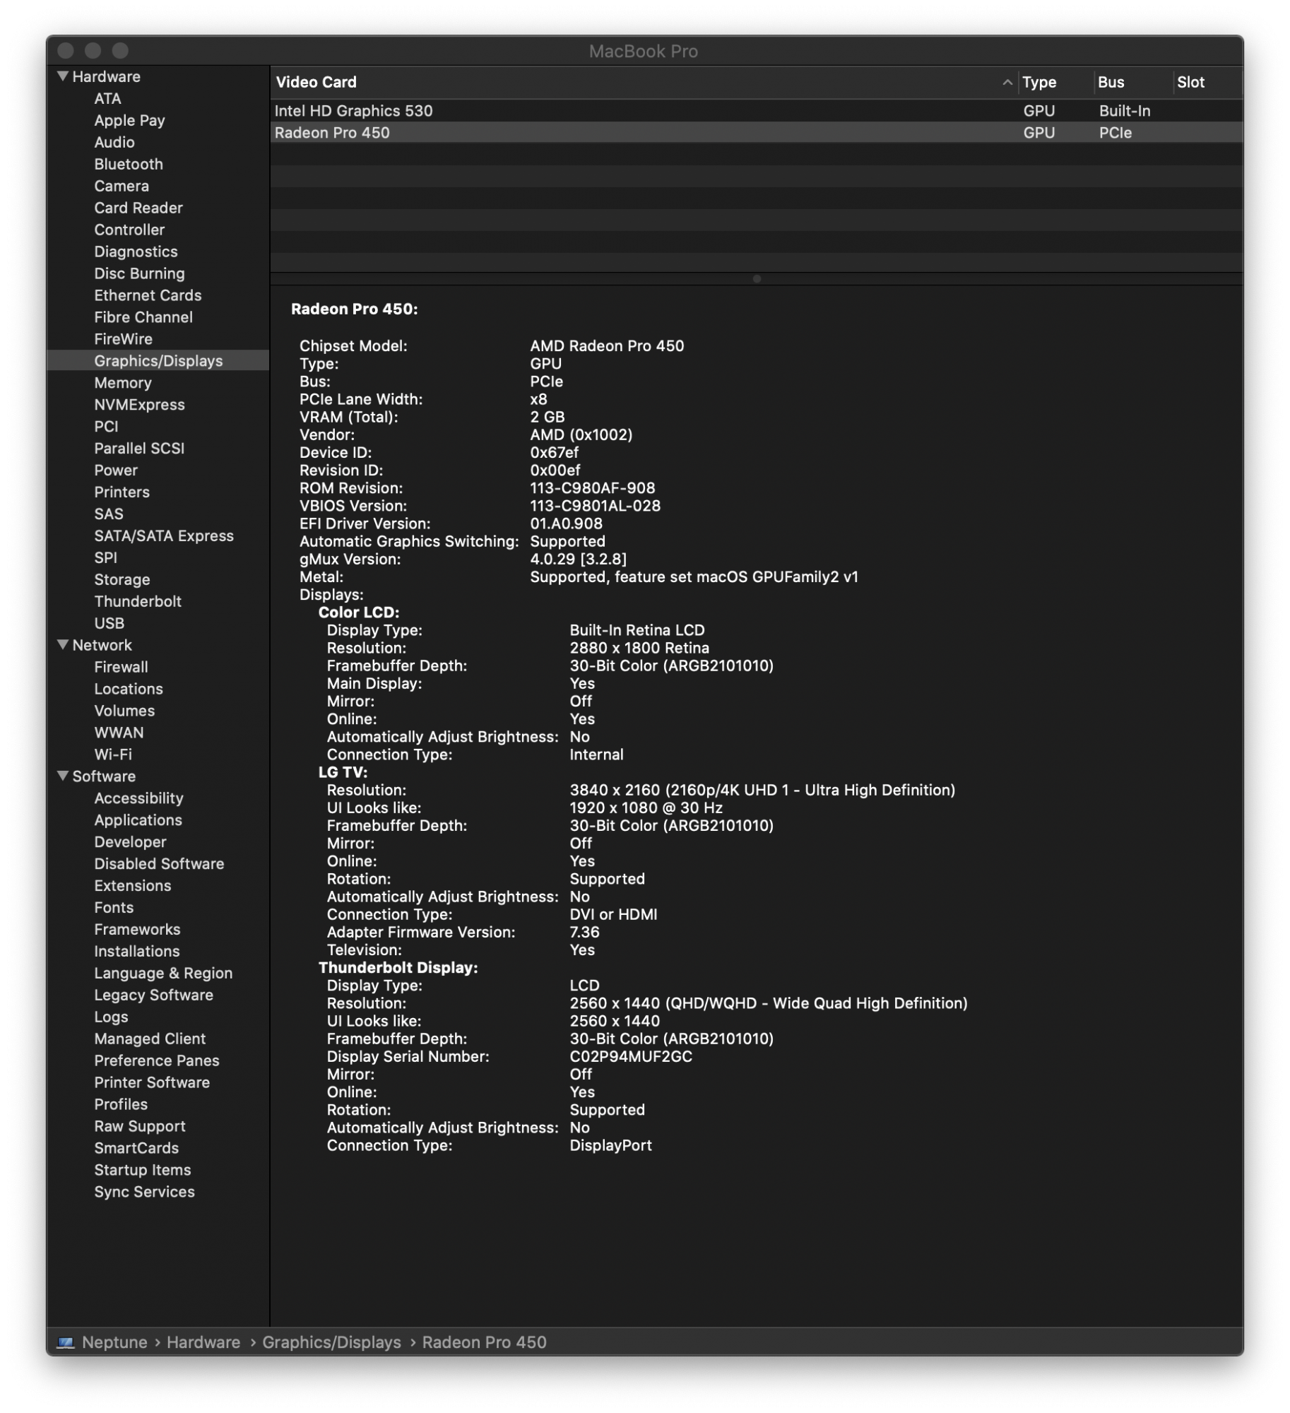Select Ethernet Cards in the sidebar
1290x1413 pixels.
(x=148, y=295)
